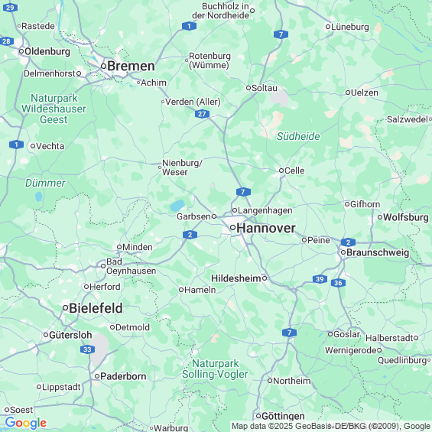Click the Map data copyright text
This screenshot has height=432, width=432.
point(331,426)
